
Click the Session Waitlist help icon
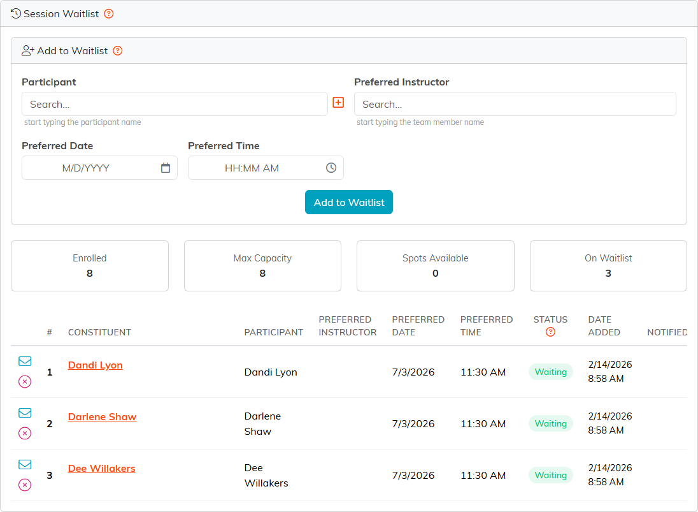[109, 14]
